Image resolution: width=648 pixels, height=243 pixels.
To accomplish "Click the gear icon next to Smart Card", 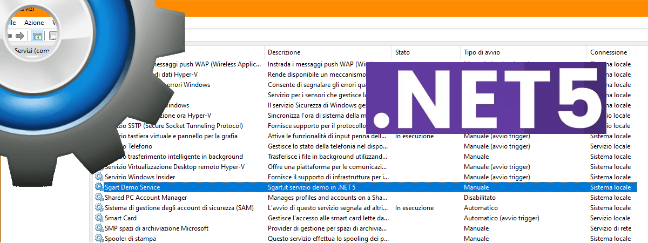I will coord(99,218).
